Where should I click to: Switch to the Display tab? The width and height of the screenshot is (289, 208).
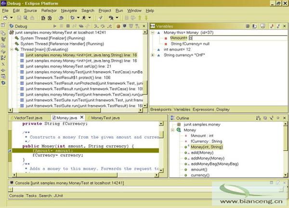pos(223,109)
